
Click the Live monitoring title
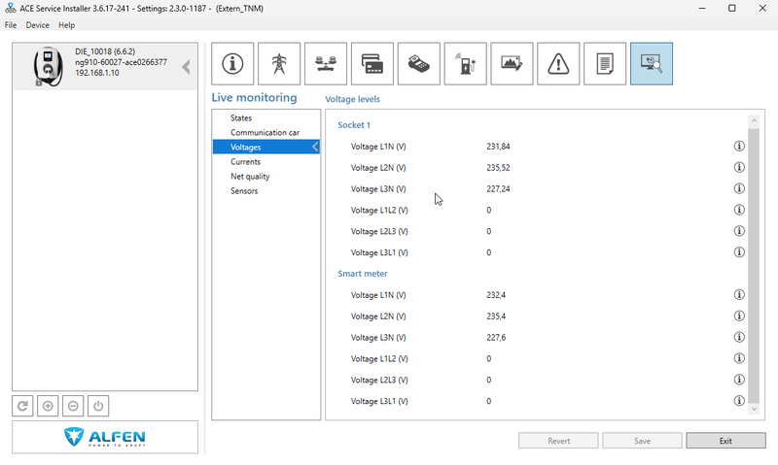[254, 97]
